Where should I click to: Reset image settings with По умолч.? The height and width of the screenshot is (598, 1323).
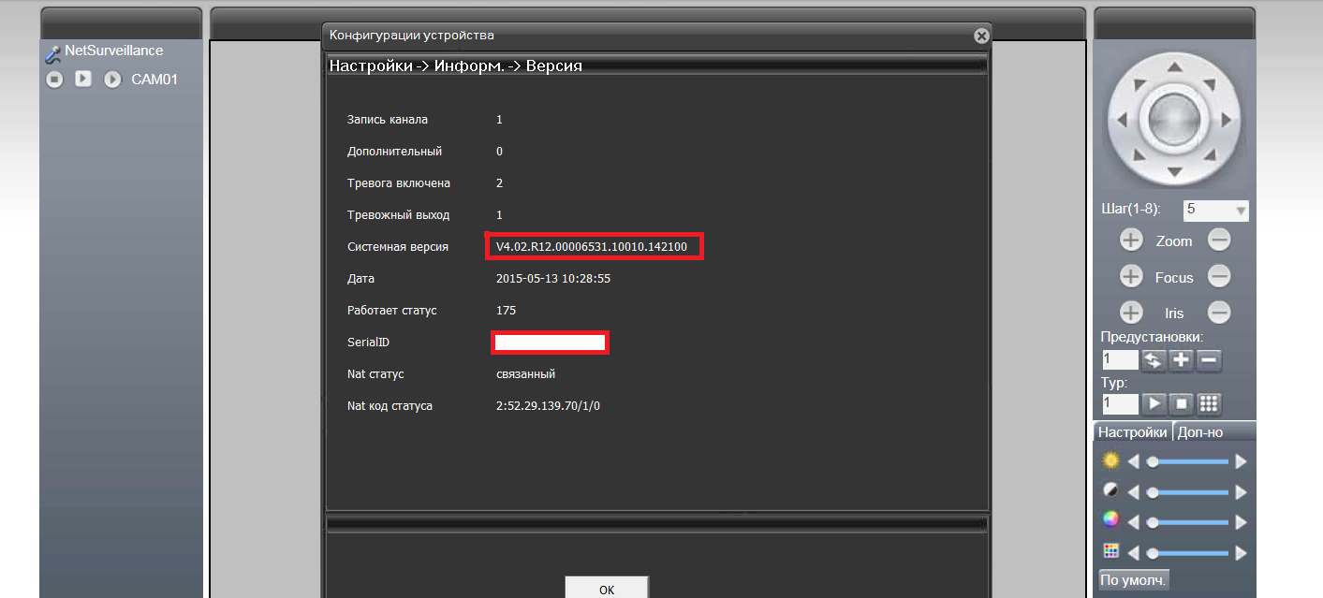point(1134,580)
